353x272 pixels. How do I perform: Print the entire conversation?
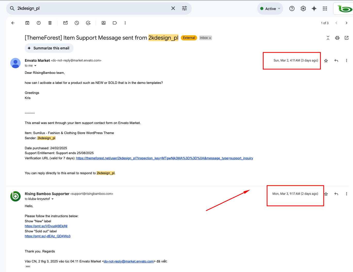337,38
